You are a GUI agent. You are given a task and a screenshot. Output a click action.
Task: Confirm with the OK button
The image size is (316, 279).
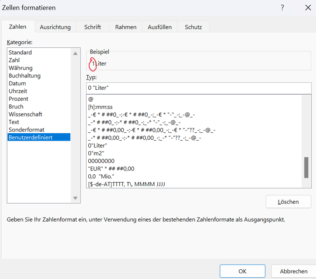tap(242, 271)
